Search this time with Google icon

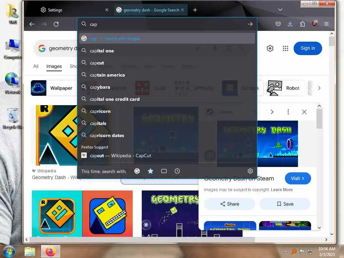(137, 171)
